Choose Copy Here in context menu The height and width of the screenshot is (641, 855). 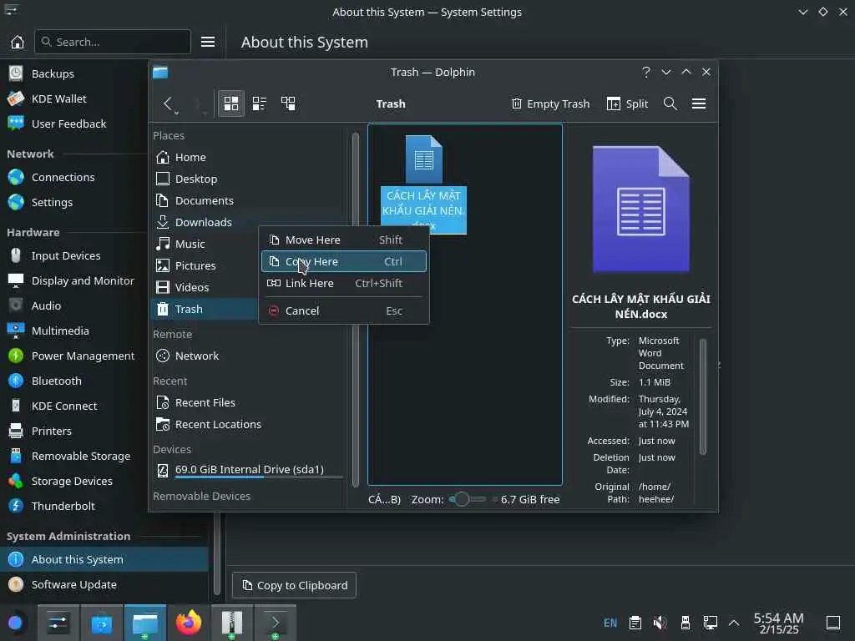pyautogui.click(x=344, y=261)
